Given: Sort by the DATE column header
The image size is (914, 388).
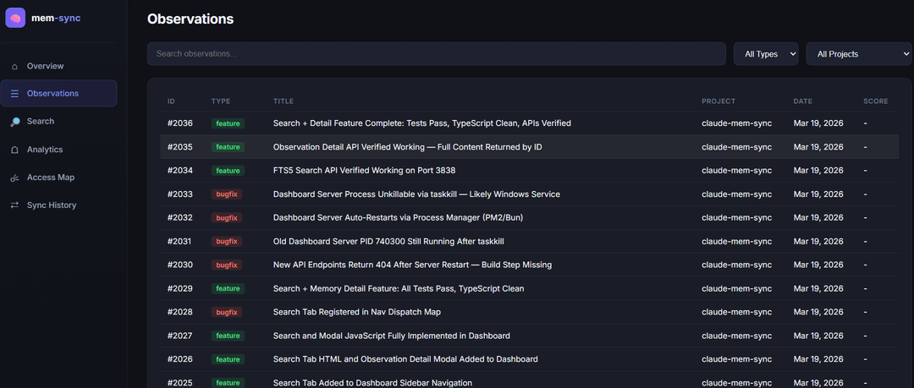Looking at the screenshot, I should [802, 101].
